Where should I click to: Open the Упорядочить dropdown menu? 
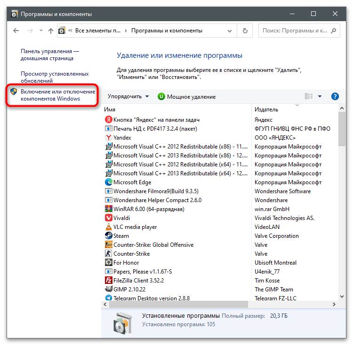coord(128,96)
